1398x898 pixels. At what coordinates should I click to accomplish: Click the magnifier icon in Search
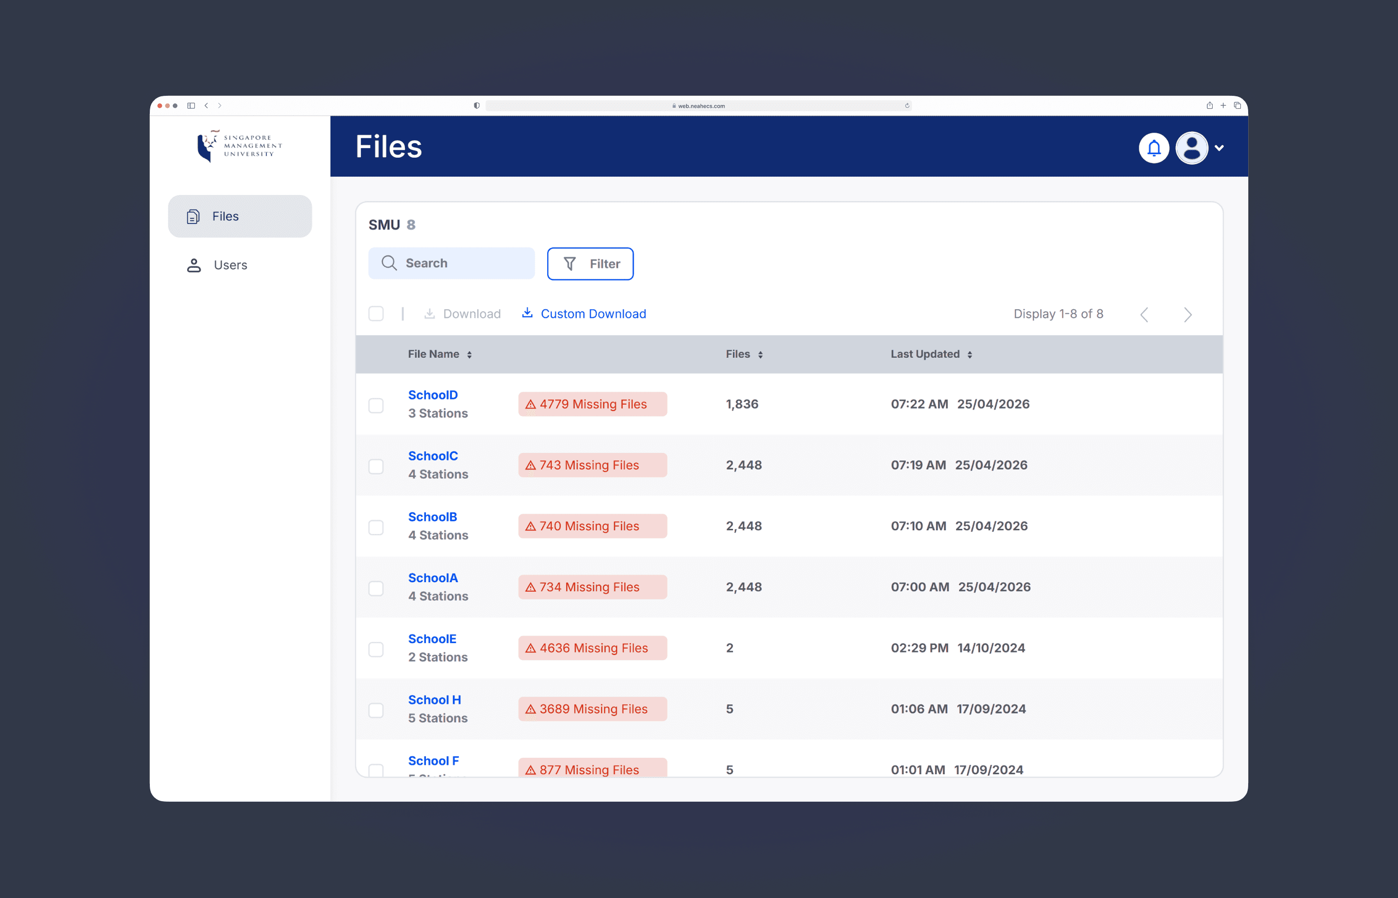[x=389, y=263]
